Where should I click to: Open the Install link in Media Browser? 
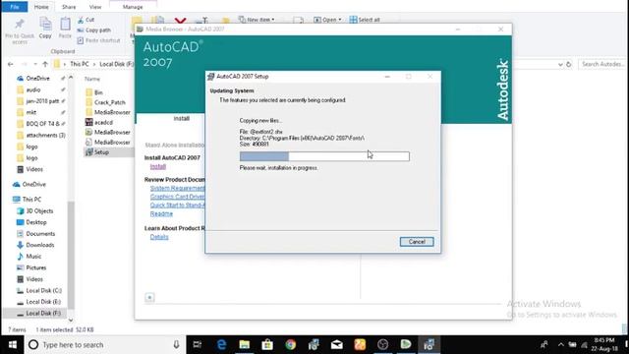pyautogui.click(x=157, y=166)
